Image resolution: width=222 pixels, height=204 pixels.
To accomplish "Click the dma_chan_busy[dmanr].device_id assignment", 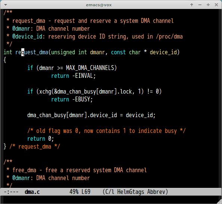I will (91, 115).
